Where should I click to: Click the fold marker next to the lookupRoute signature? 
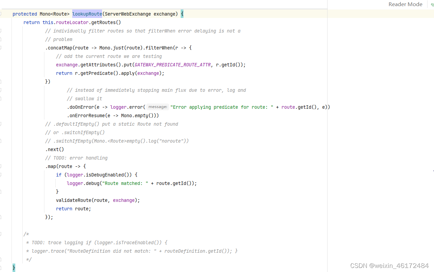point(1,14)
